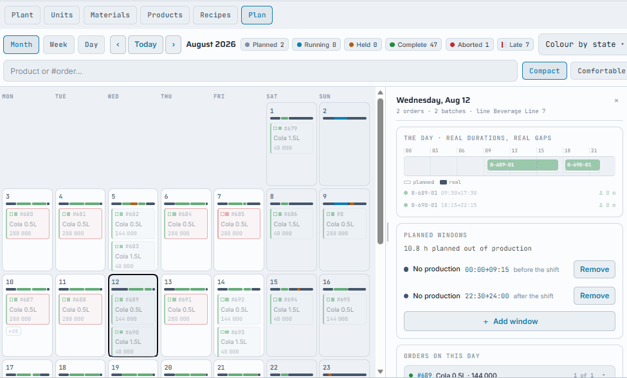Click the Add window button
Screen dimensions: 627x378
[x=509, y=321]
